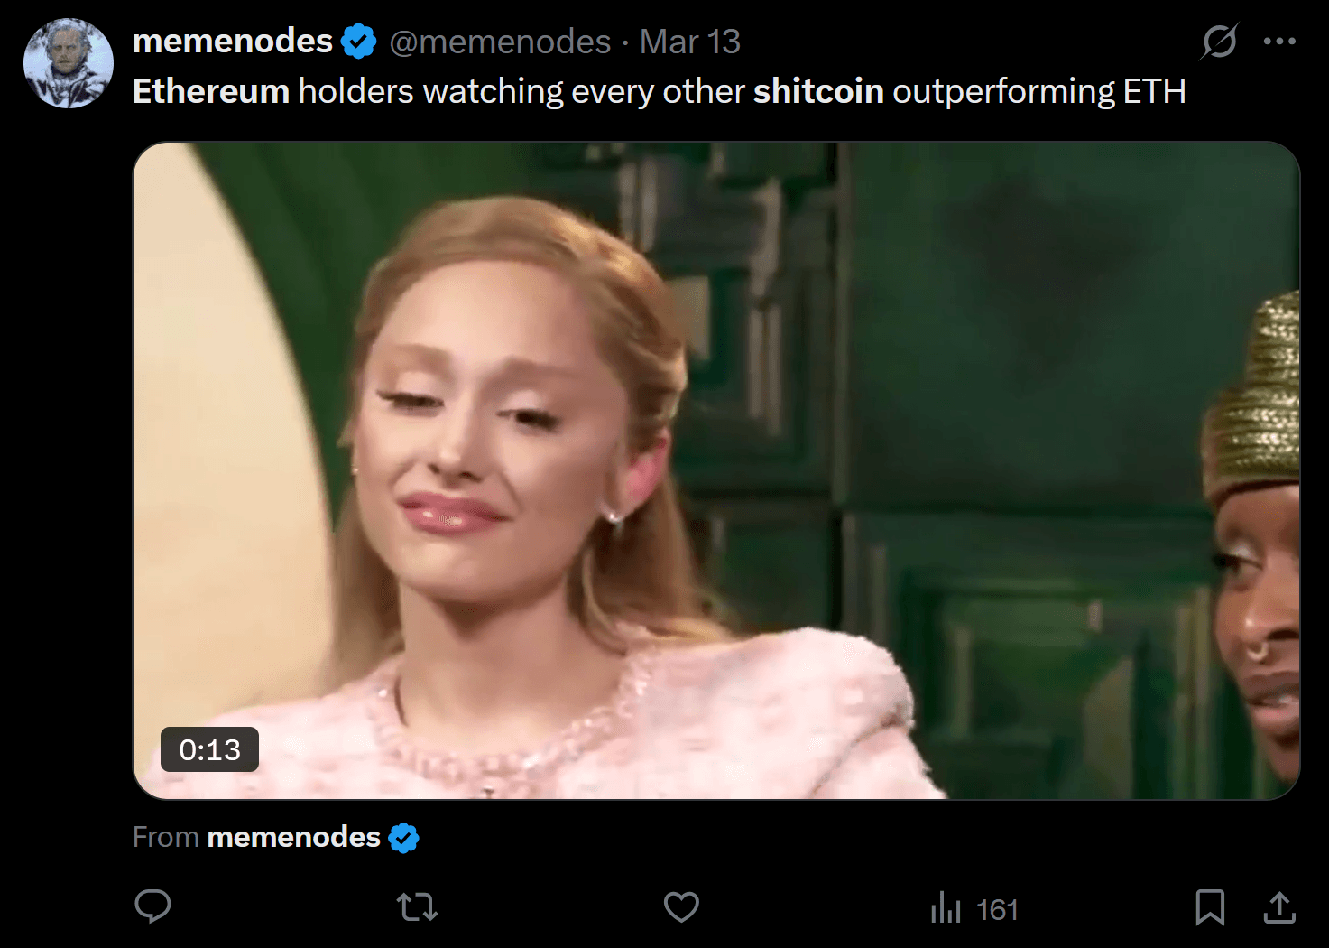Click the bold "Ethereum" word in the post

point(211,91)
